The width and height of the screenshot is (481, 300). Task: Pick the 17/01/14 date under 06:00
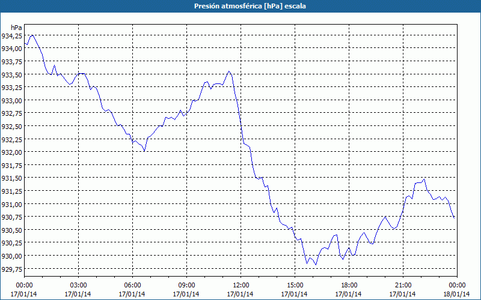132,294
